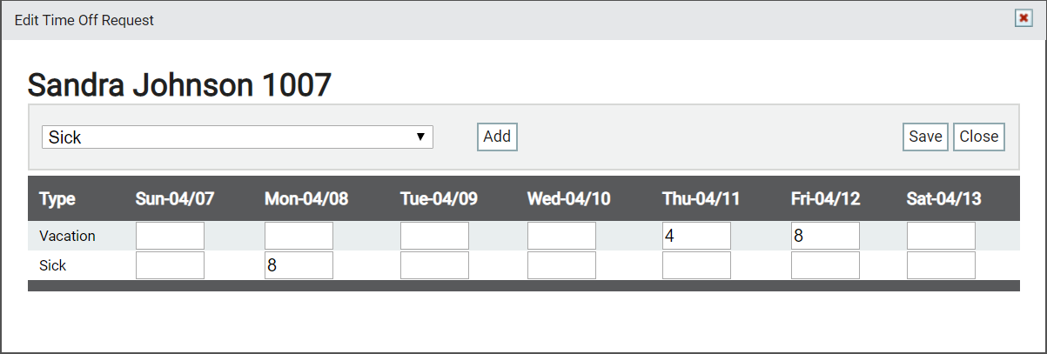Open the Sick time-off type dropdown
Screen dimensions: 1047x354
(x=238, y=137)
